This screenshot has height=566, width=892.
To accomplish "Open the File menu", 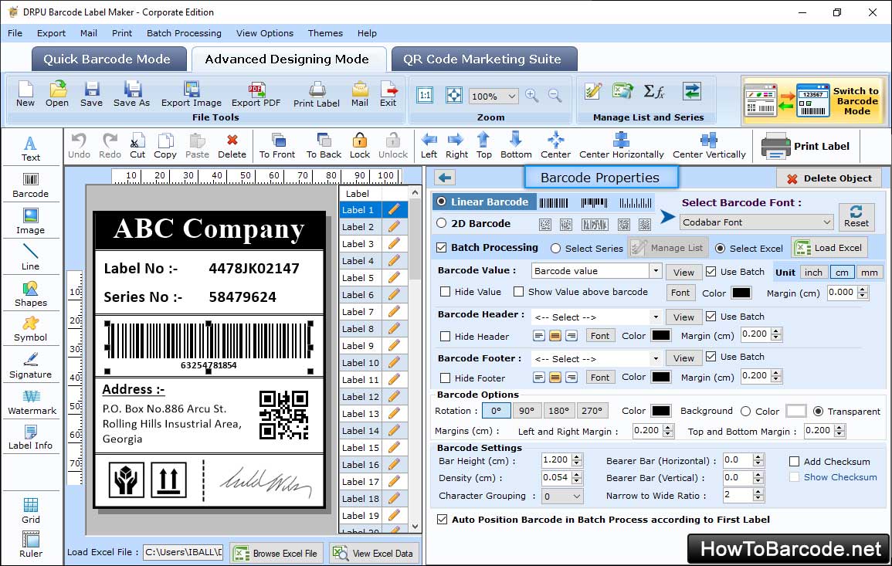I will [x=15, y=33].
